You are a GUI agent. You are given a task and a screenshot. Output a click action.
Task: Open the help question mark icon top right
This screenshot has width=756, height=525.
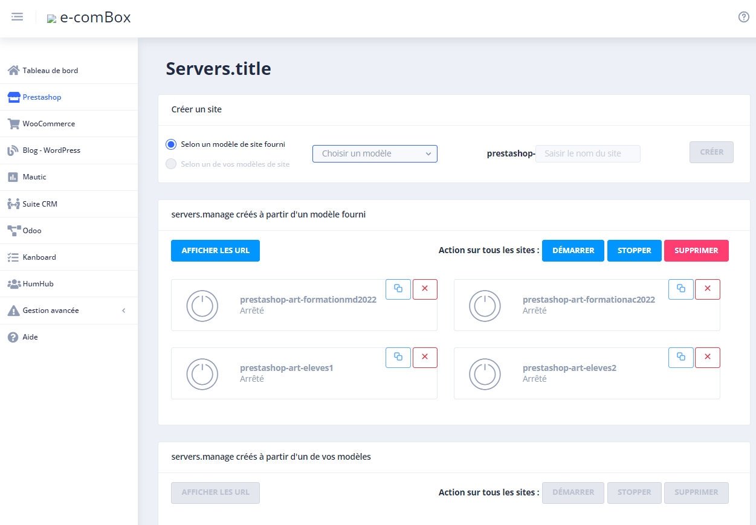pos(743,17)
